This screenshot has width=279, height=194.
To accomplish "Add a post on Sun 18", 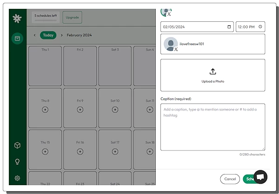I will [150, 152].
